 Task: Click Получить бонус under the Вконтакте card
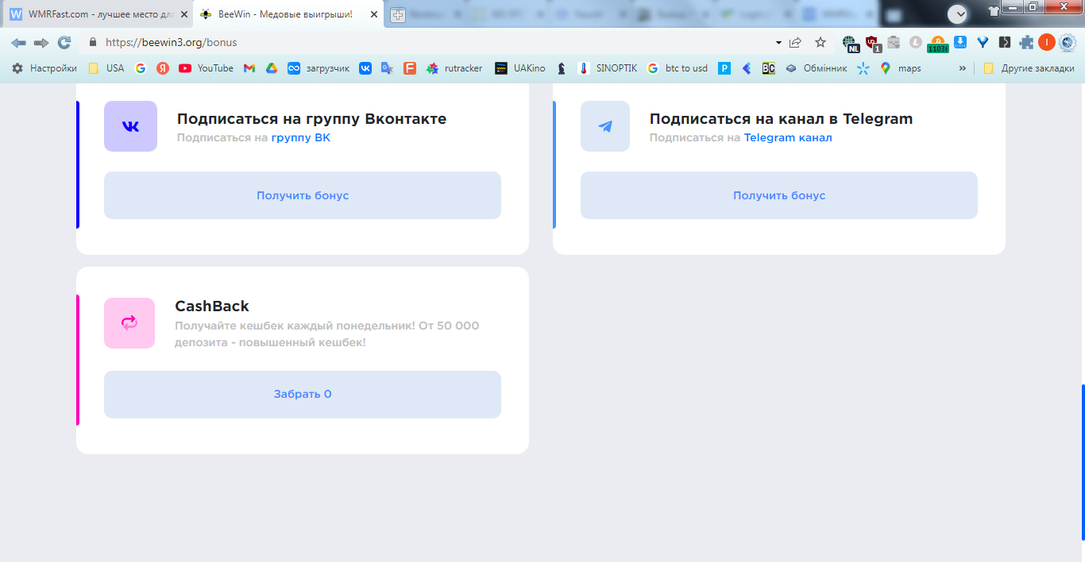click(303, 195)
